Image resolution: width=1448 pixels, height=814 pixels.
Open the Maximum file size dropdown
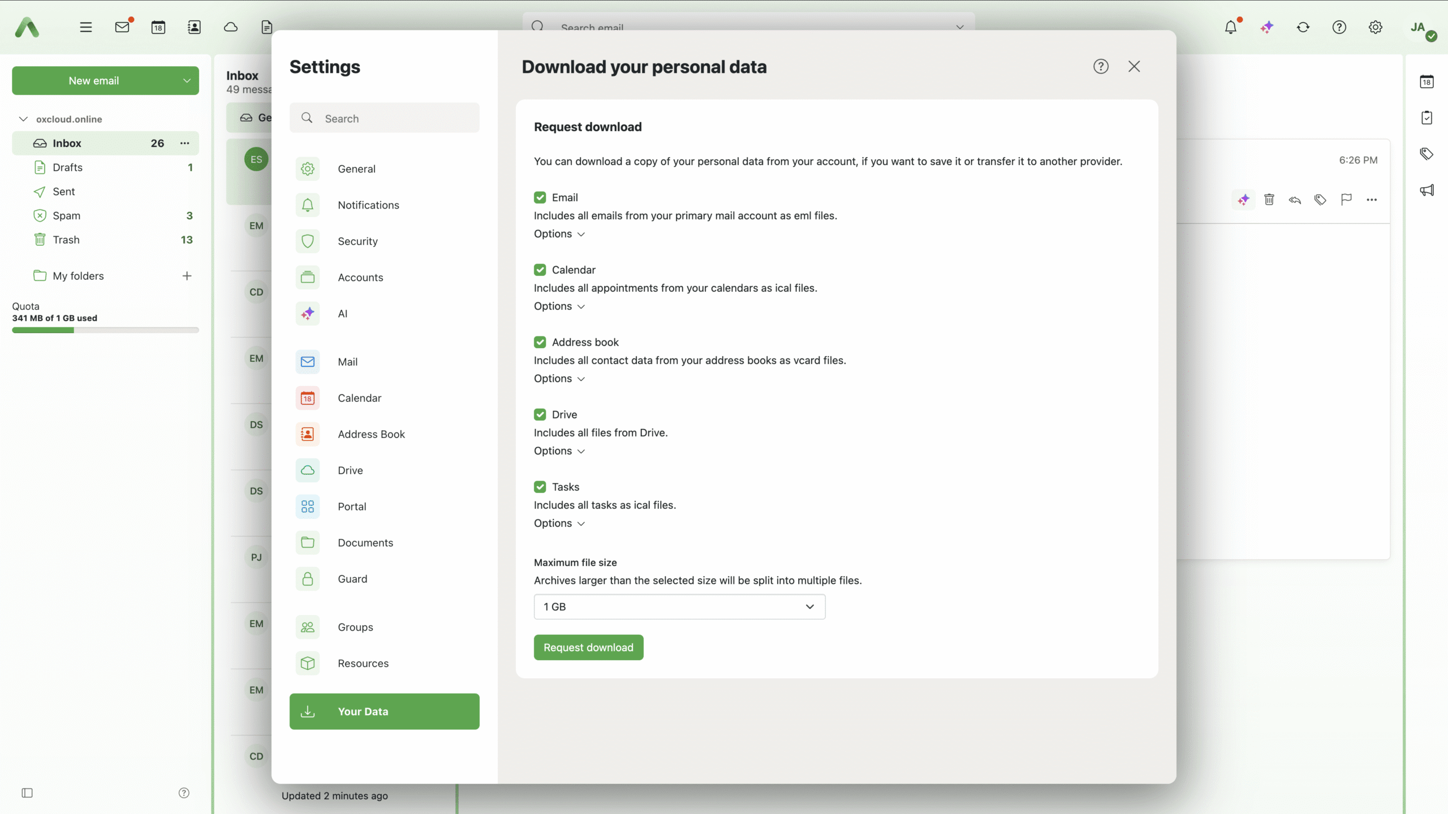tap(679, 607)
